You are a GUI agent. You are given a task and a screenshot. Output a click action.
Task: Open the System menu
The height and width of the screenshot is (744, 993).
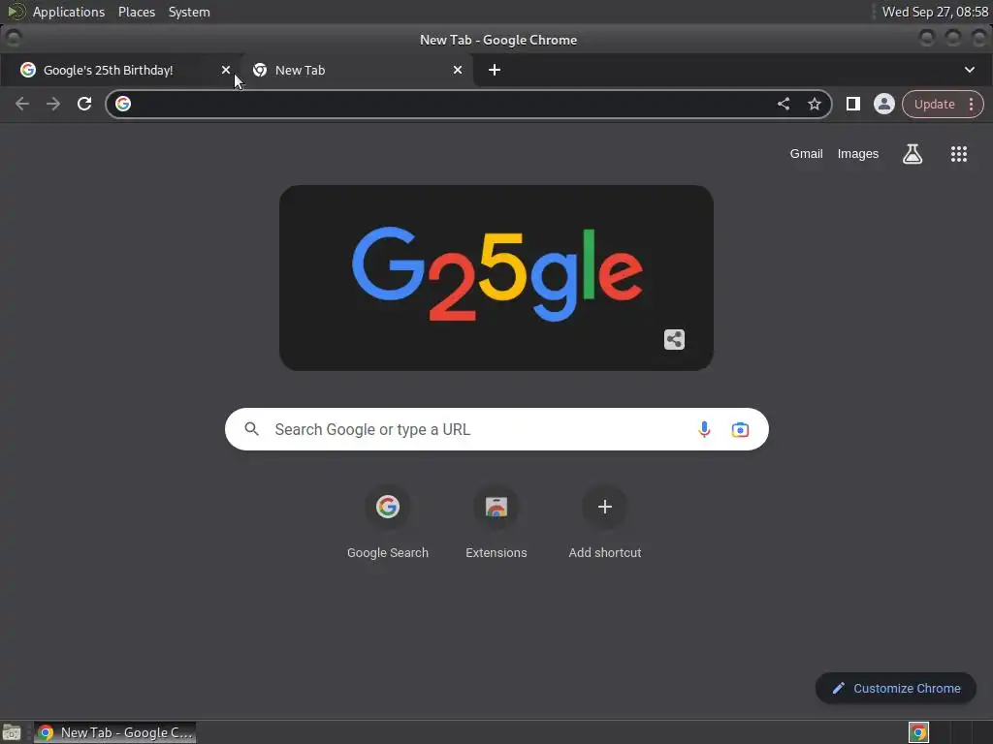189,12
